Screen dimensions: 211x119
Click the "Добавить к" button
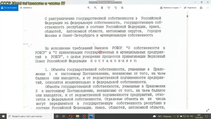(26, 8)
